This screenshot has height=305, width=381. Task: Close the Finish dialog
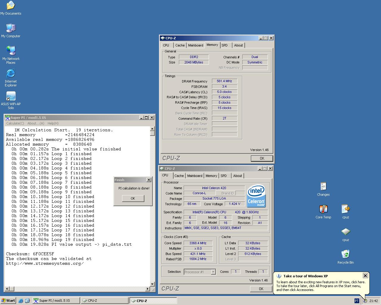(x=149, y=180)
